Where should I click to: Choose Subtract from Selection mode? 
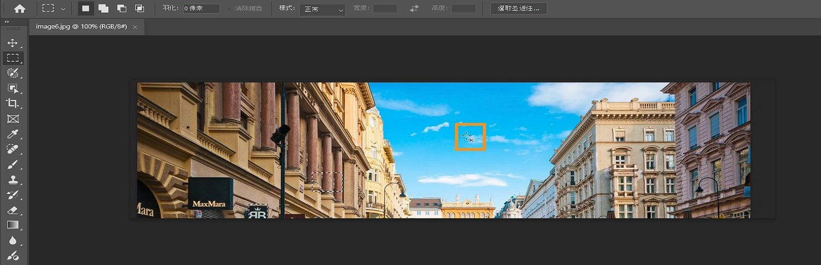tap(122, 9)
